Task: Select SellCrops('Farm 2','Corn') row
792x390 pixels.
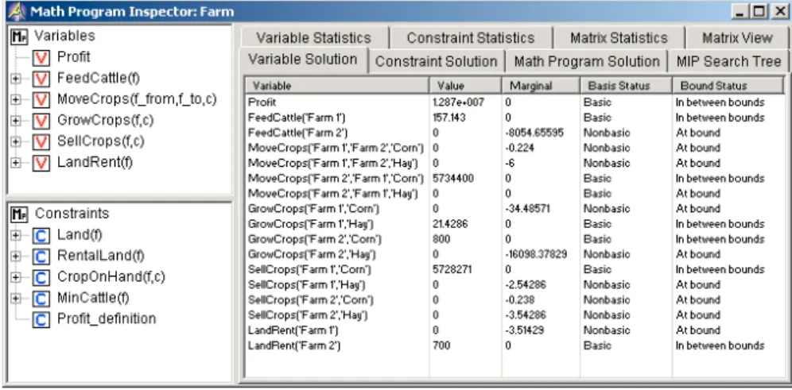Action: tap(514, 300)
